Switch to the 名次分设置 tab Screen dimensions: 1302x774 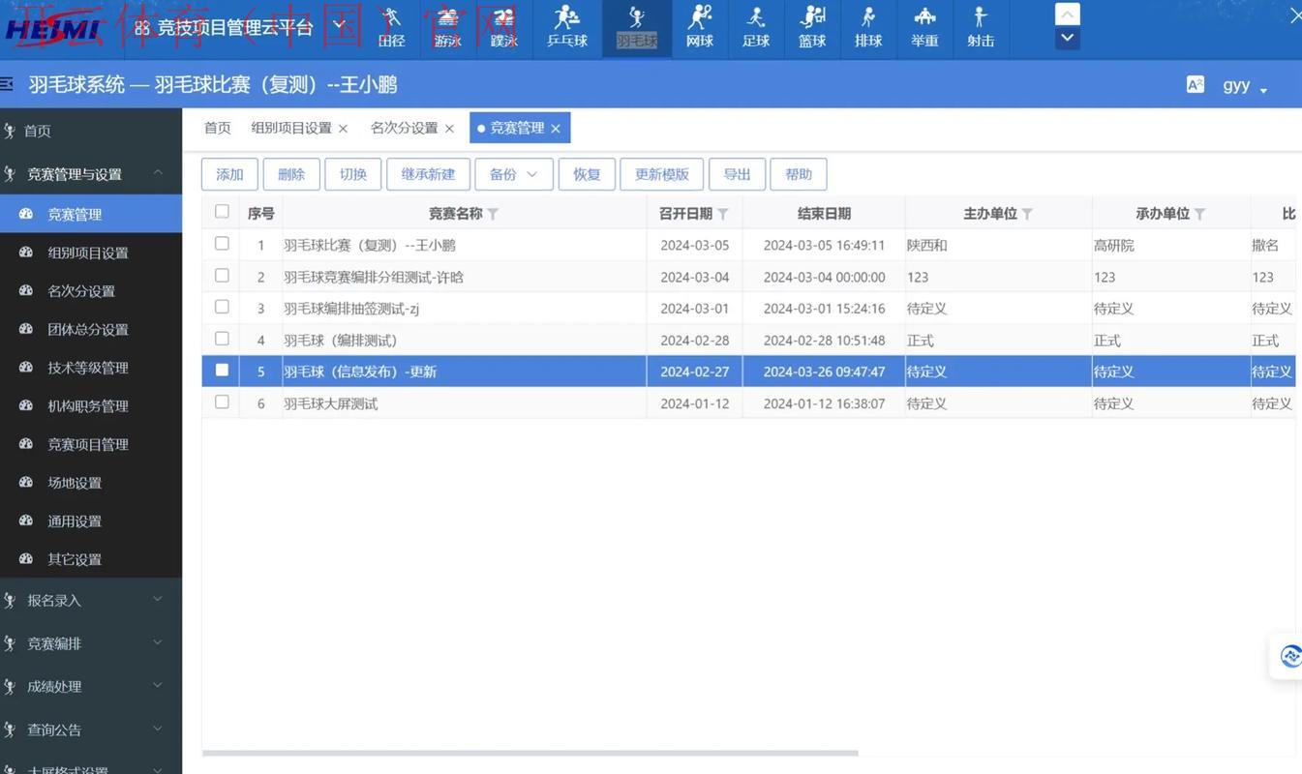tap(408, 126)
